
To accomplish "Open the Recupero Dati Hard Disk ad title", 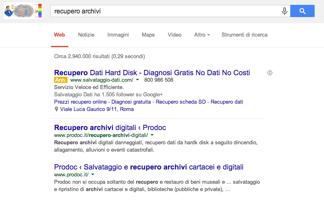I will click(152, 73).
